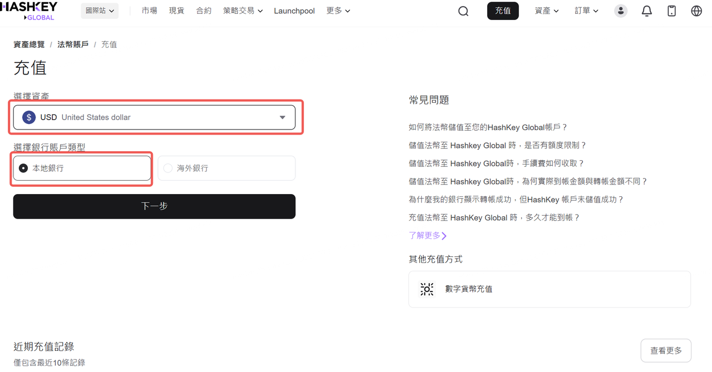Click the HashKey Global logo
The width and height of the screenshot is (712, 372).
pos(29,11)
